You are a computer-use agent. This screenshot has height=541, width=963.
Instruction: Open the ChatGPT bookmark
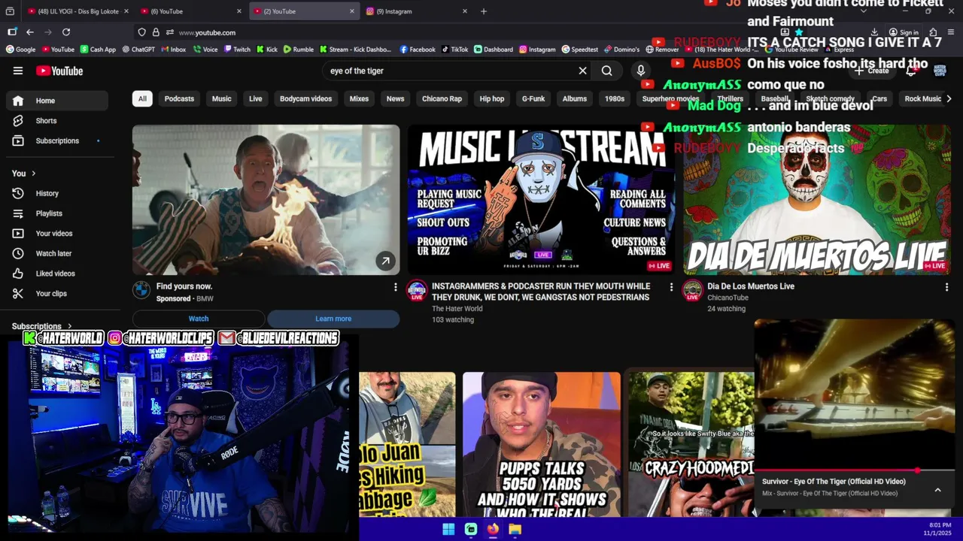click(138, 50)
